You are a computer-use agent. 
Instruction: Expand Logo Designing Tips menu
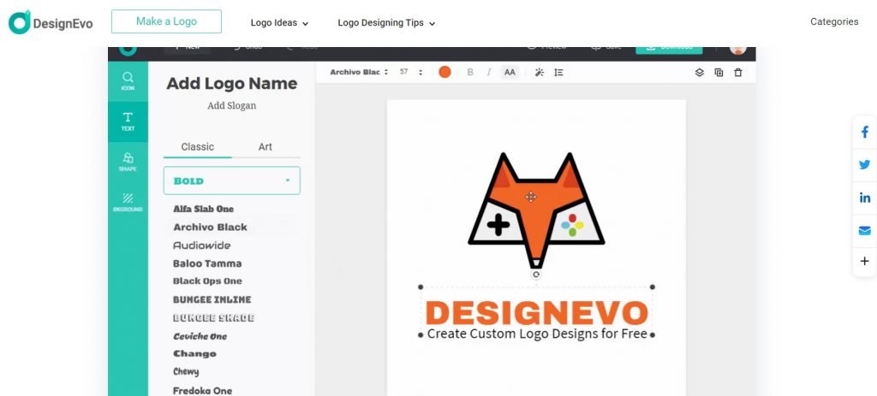tap(386, 23)
